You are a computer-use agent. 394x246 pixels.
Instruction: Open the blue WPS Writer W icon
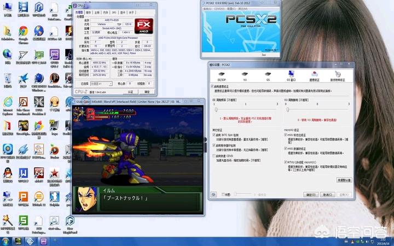23,174
